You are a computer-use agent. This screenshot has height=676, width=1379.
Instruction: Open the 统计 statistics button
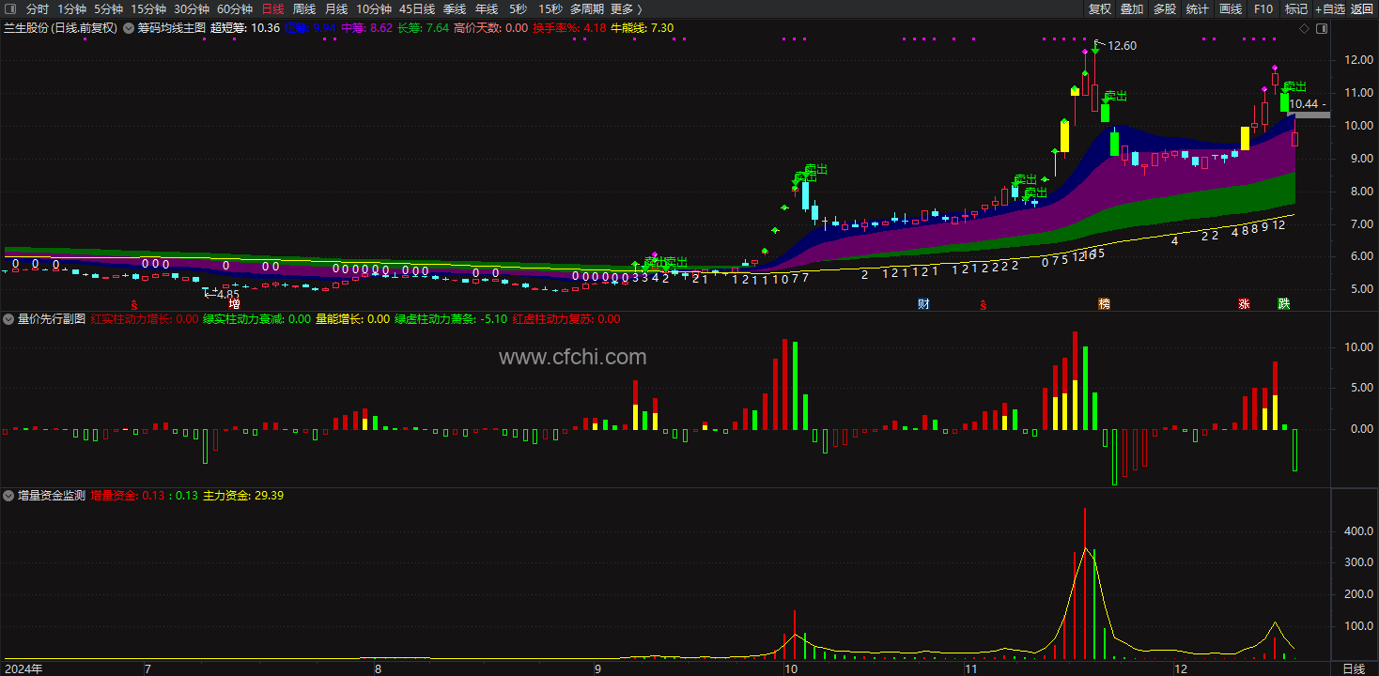[x=1198, y=8]
